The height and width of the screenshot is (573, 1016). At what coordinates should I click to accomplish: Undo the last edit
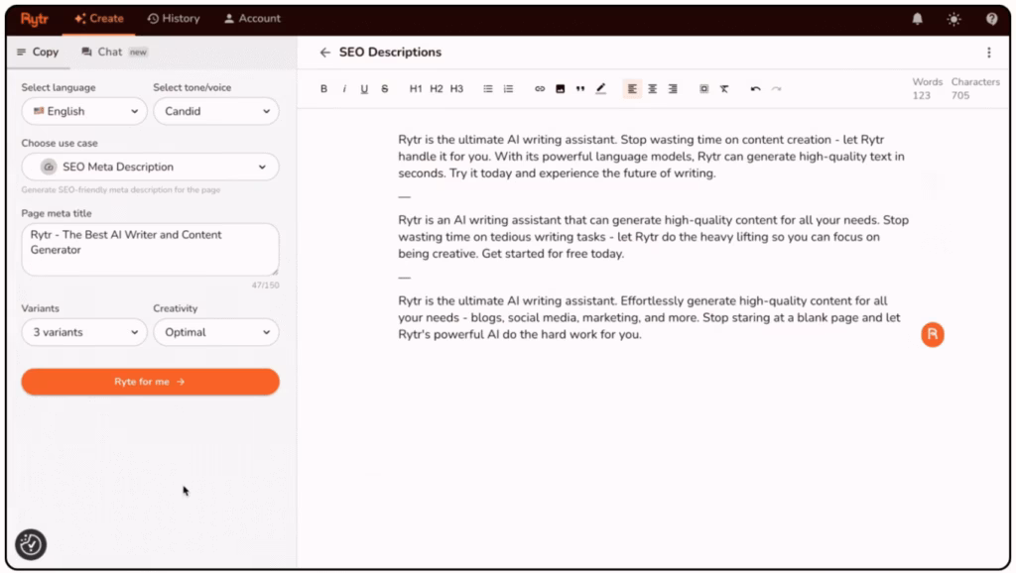pos(755,89)
